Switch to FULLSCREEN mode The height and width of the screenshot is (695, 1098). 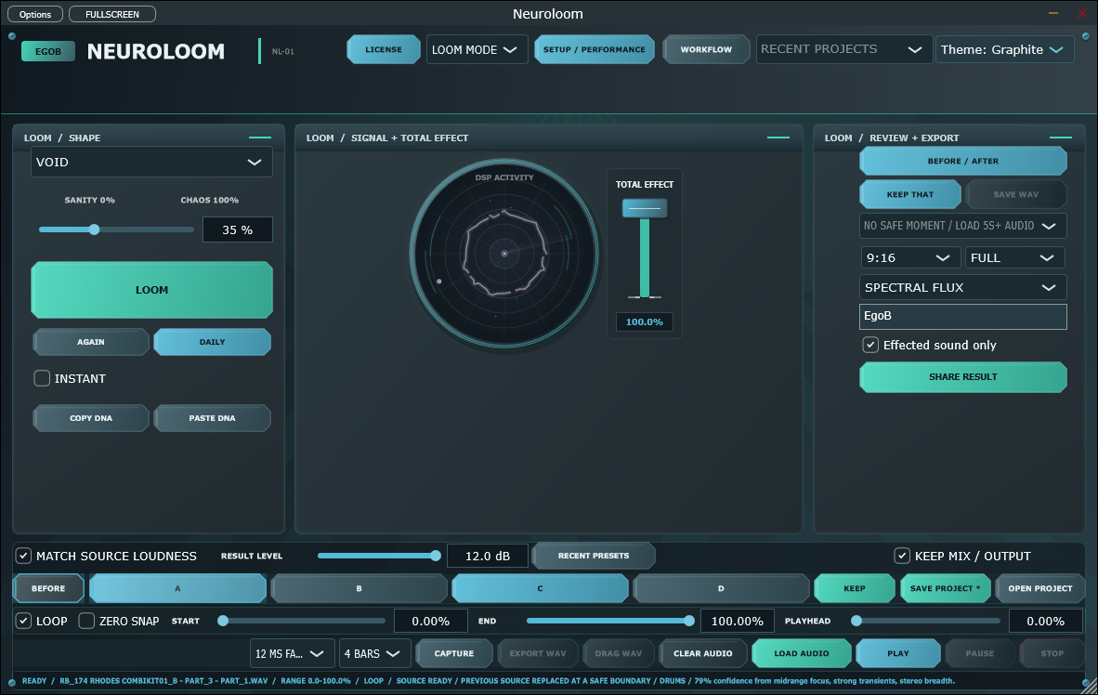pos(112,14)
